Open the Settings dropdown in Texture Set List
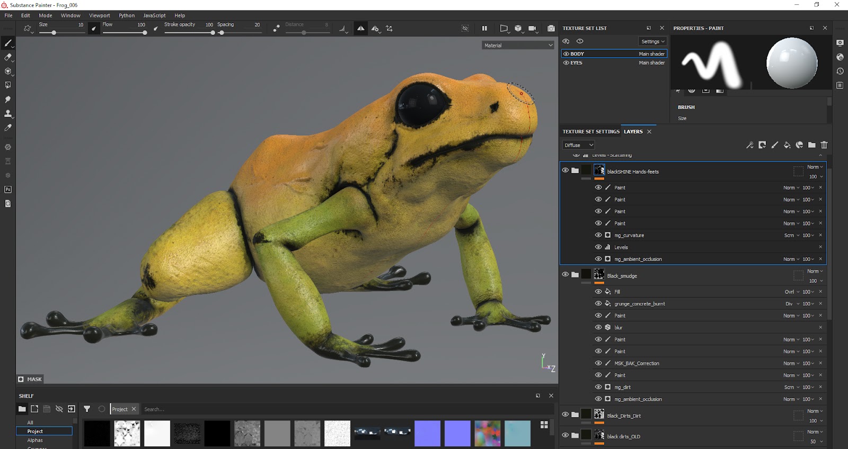Viewport: 848px width, 449px height. pyautogui.click(x=652, y=41)
